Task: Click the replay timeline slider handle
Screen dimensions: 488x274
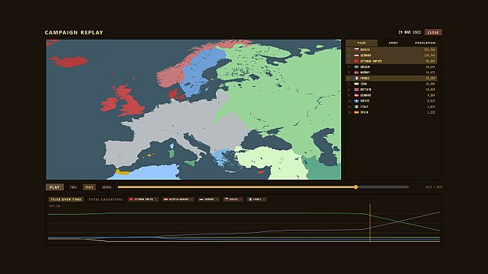Action: coord(356,187)
